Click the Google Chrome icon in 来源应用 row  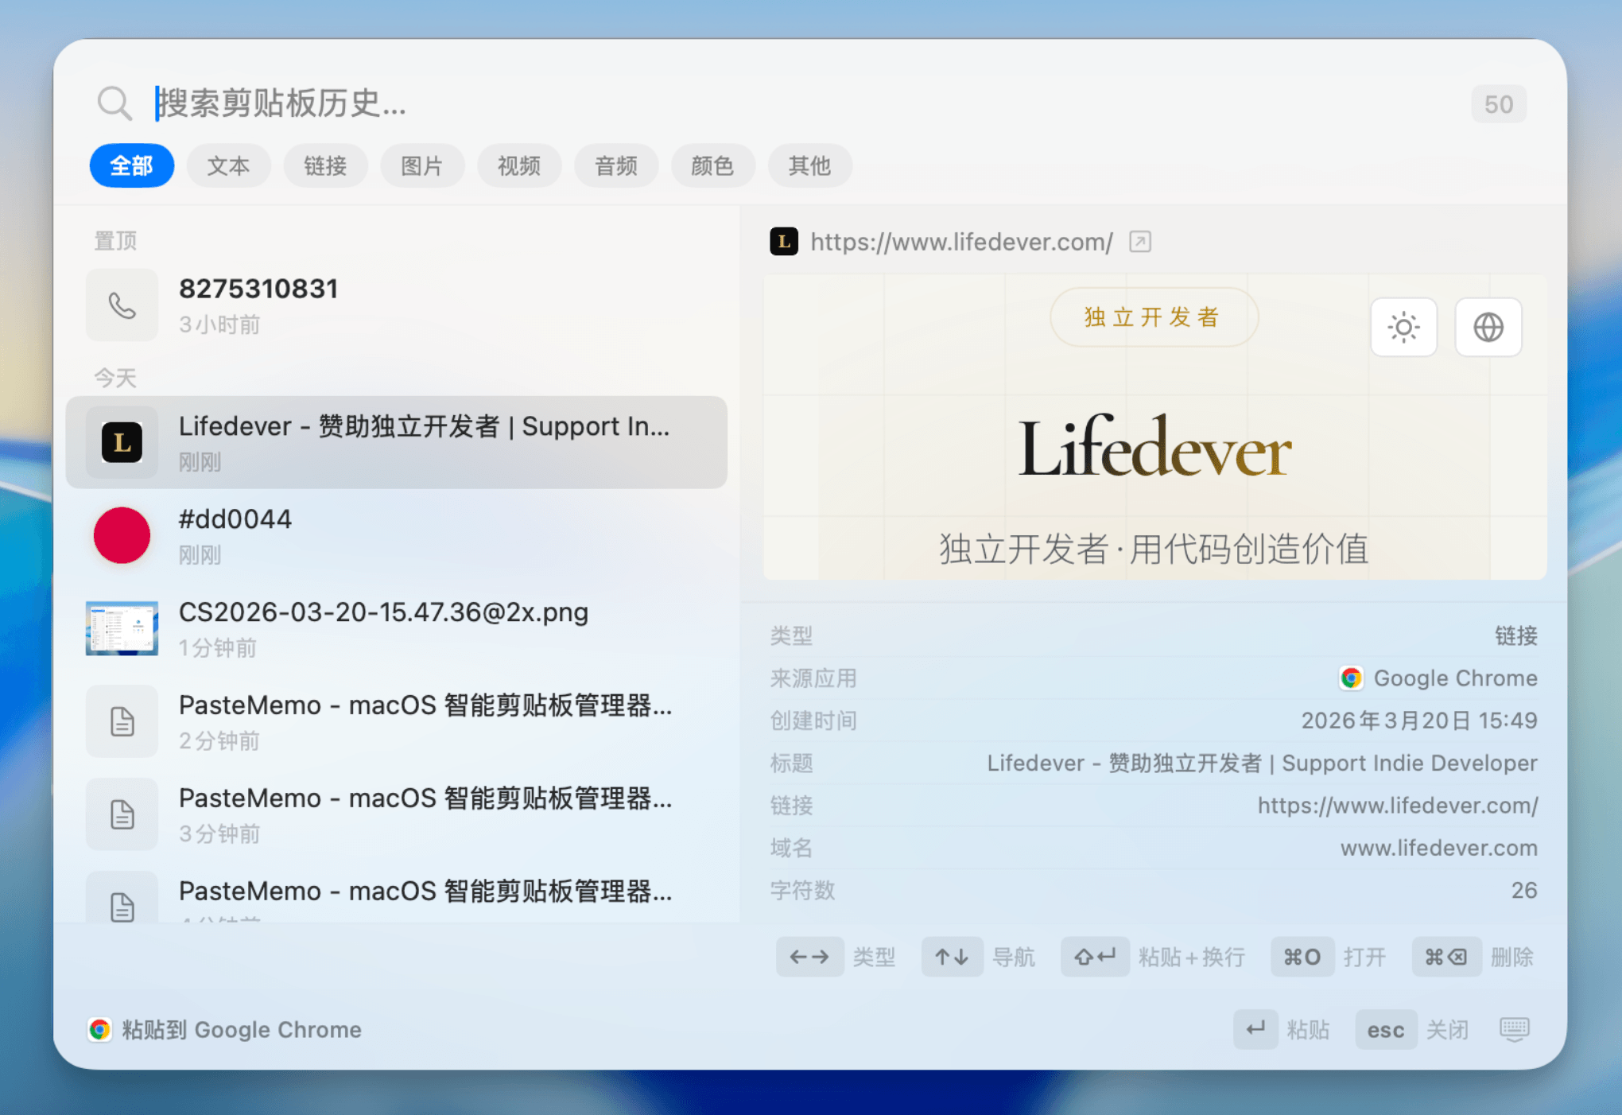[x=1351, y=678]
